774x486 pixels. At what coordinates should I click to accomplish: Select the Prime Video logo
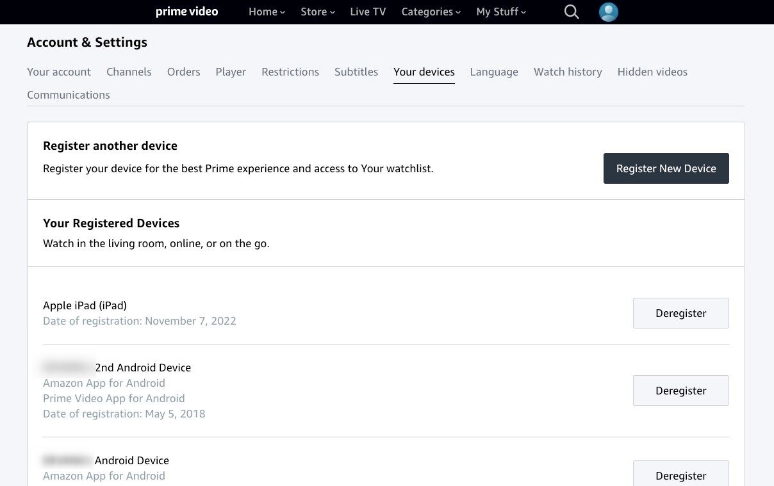186,12
